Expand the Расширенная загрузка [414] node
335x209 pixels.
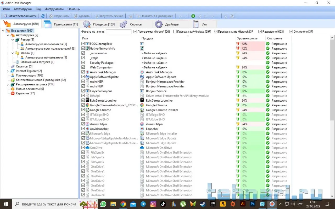click(x=8, y=84)
